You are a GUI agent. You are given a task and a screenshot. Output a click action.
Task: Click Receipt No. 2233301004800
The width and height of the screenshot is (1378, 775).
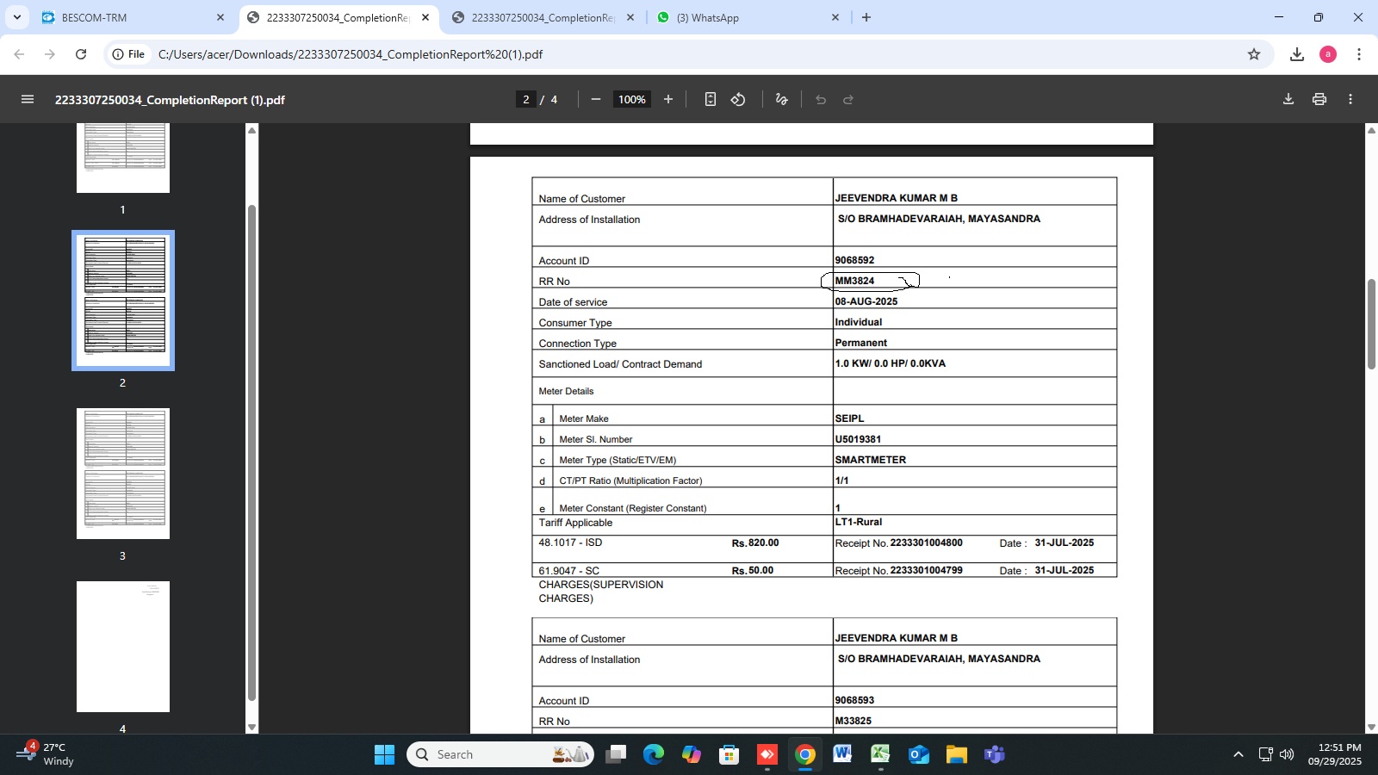coord(926,543)
